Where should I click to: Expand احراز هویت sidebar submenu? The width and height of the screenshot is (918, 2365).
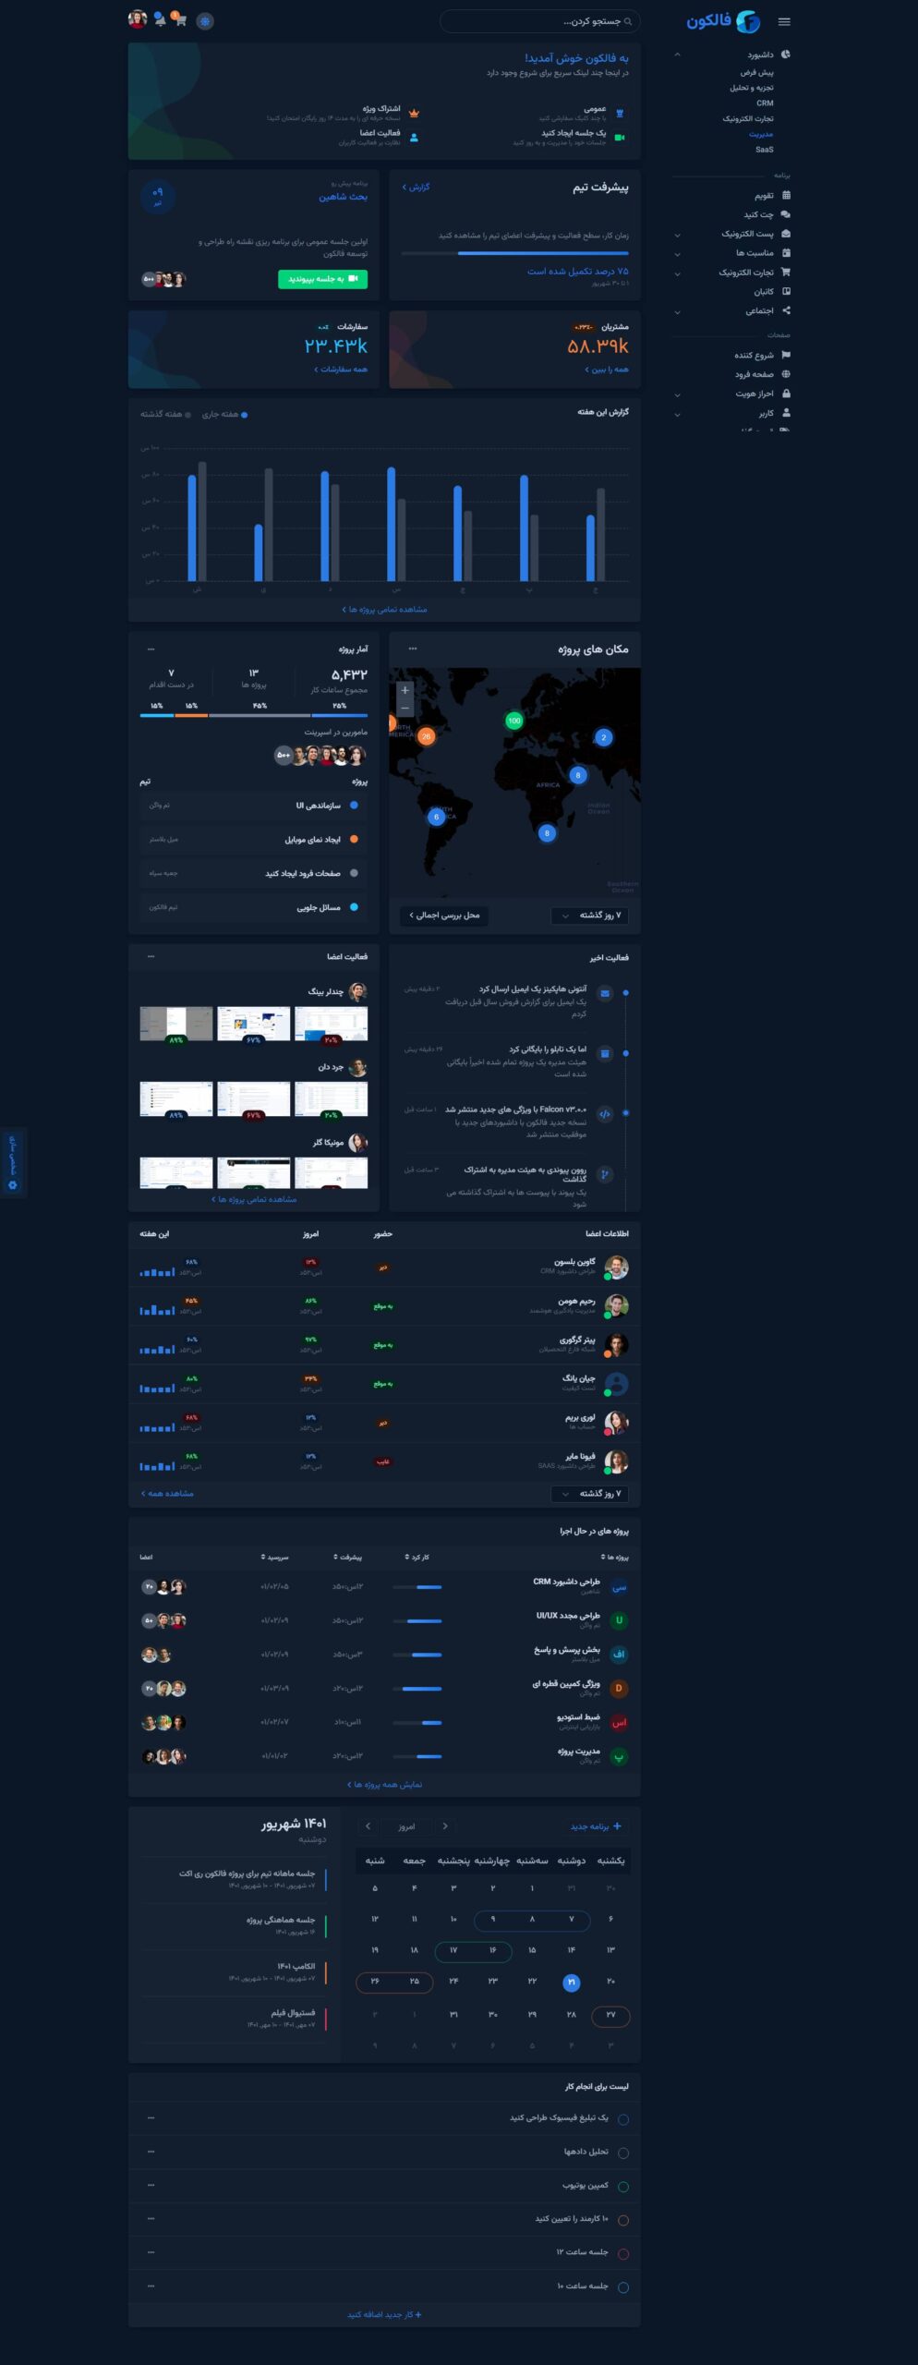click(678, 394)
